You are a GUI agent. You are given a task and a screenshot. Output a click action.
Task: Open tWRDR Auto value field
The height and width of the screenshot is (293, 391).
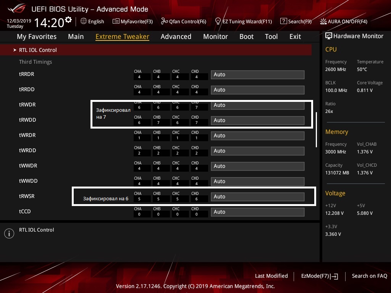258,135
